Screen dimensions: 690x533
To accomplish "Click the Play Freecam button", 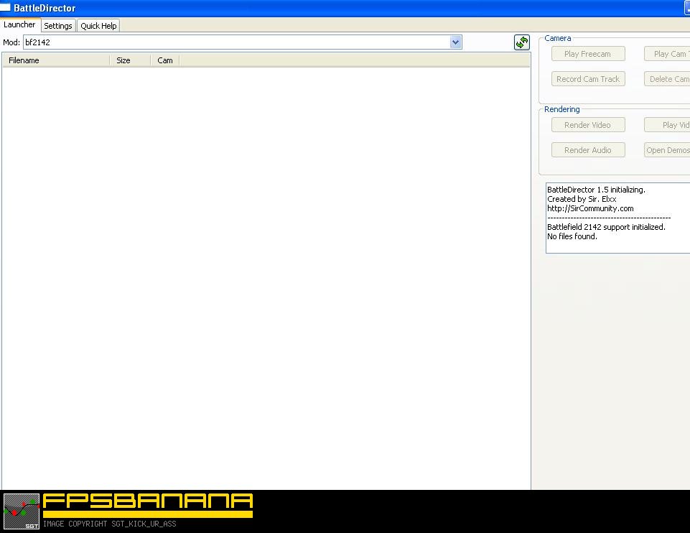I will pos(588,54).
